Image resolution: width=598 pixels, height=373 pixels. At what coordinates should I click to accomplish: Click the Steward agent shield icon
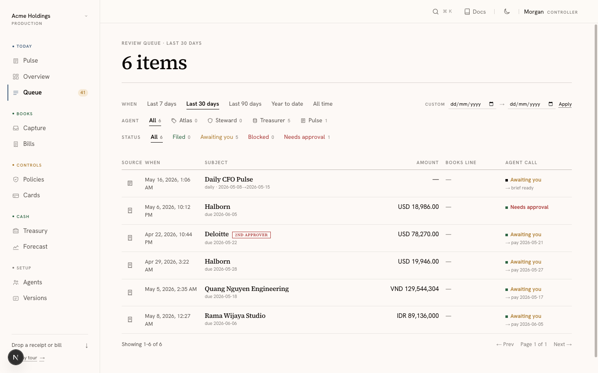(x=210, y=121)
